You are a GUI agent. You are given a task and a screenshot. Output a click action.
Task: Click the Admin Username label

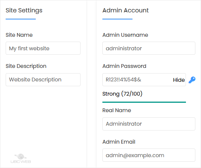[x=125, y=35]
